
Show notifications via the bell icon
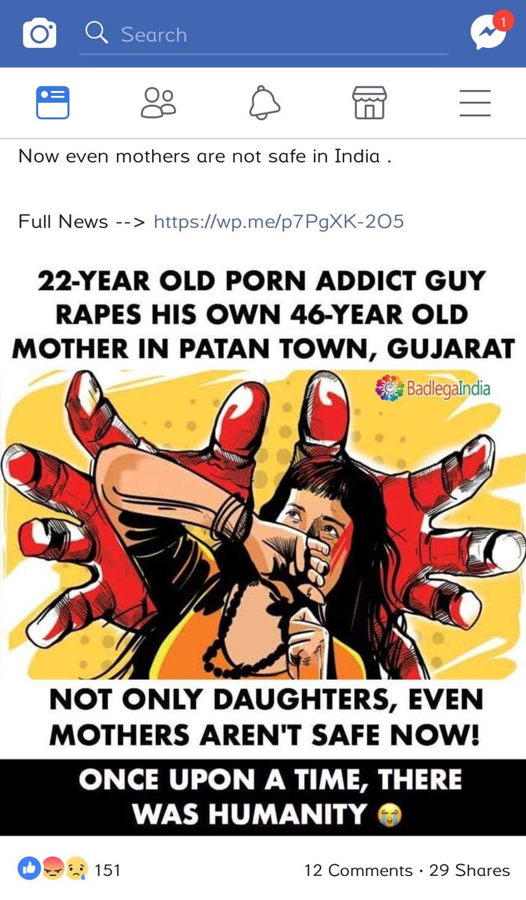pyautogui.click(x=264, y=103)
